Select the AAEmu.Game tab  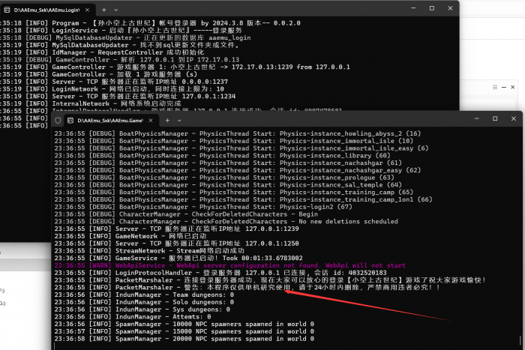[x=107, y=120]
